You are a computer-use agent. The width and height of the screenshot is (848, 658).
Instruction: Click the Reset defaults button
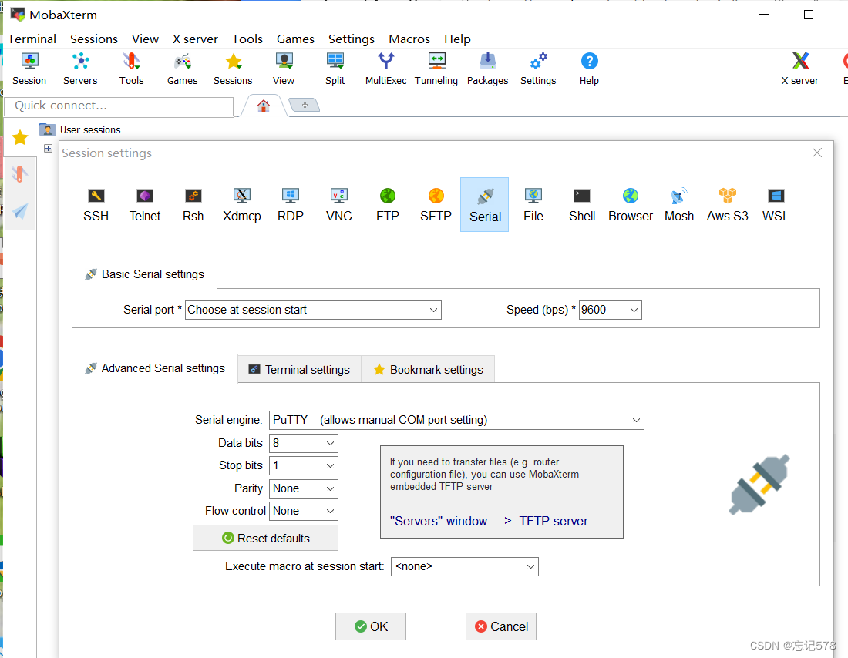[x=265, y=538]
